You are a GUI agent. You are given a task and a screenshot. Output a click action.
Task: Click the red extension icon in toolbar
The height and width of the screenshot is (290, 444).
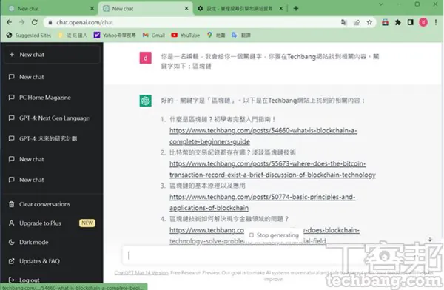click(x=385, y=22)
